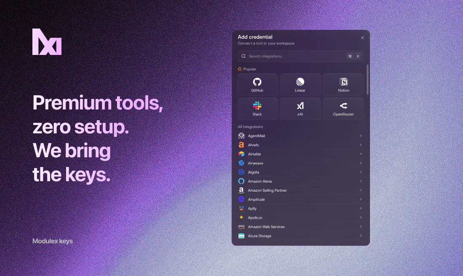
Task: Choose the OpenRouter icon tile
Action: [343, 106]
